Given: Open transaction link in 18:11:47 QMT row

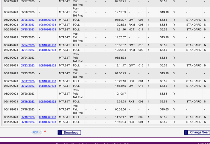Looking at the screenshot, I should coord(47,65).
